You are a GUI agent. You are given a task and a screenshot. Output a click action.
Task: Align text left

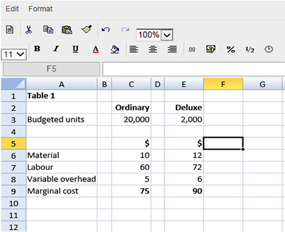coord(134,49)
